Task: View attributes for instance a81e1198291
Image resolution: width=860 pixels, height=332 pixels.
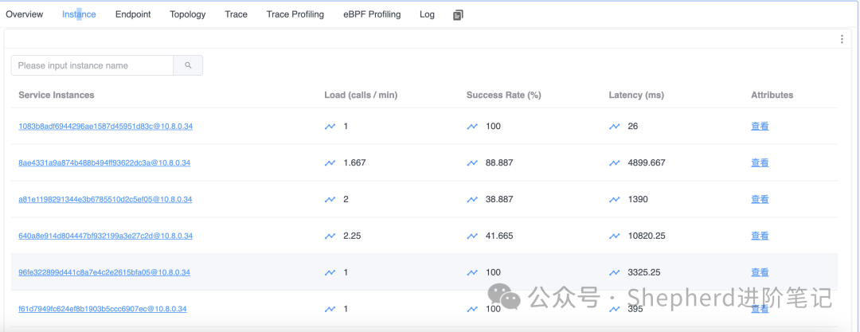Action: tap(760, 199)
